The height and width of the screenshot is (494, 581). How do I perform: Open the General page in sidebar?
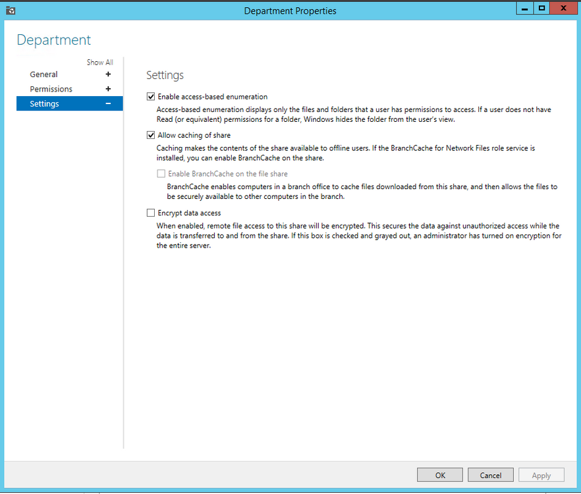[x=43, y=74]
